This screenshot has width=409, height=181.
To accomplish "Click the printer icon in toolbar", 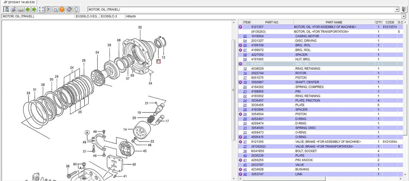I will tap(21, 10).
